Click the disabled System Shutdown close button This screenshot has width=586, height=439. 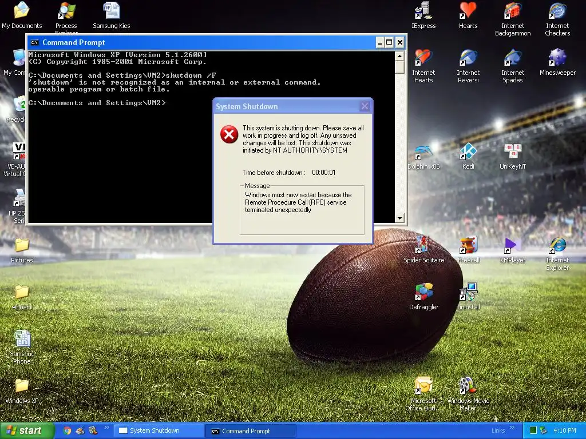(365, 106)
